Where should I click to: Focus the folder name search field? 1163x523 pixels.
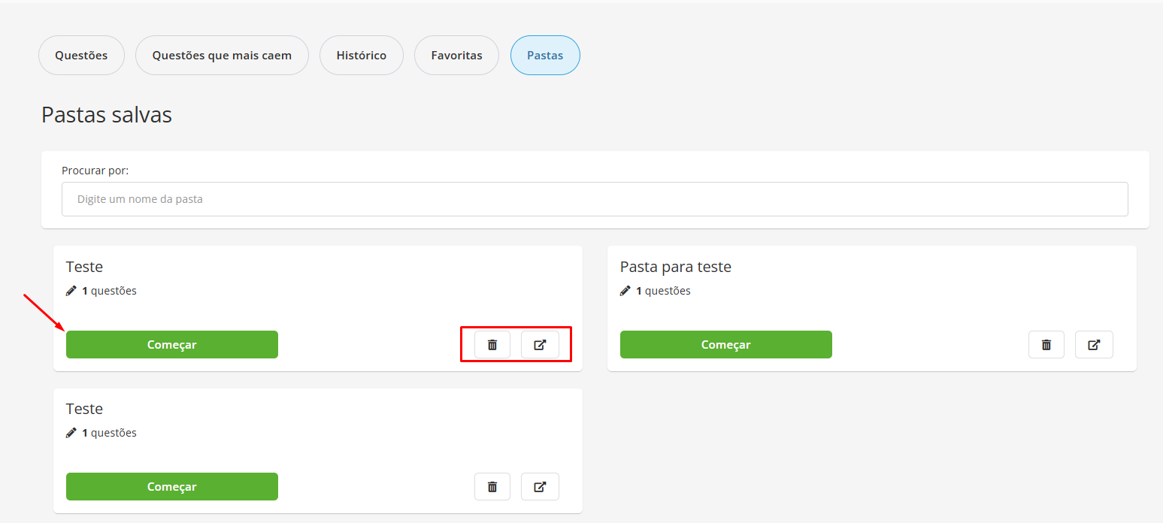594,200
